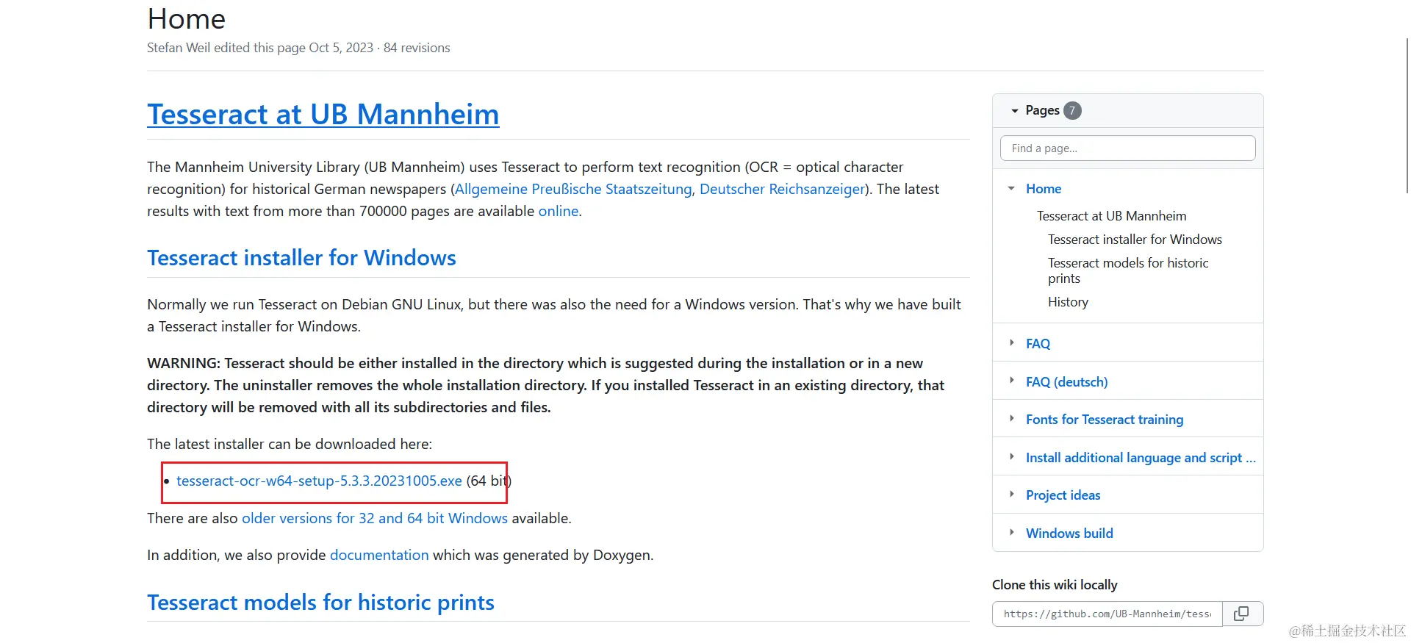Viewport: 1411px width, 643px height.
Task: Jump to Tesseract at UB Mannheim section
Action: point(1111,216)
